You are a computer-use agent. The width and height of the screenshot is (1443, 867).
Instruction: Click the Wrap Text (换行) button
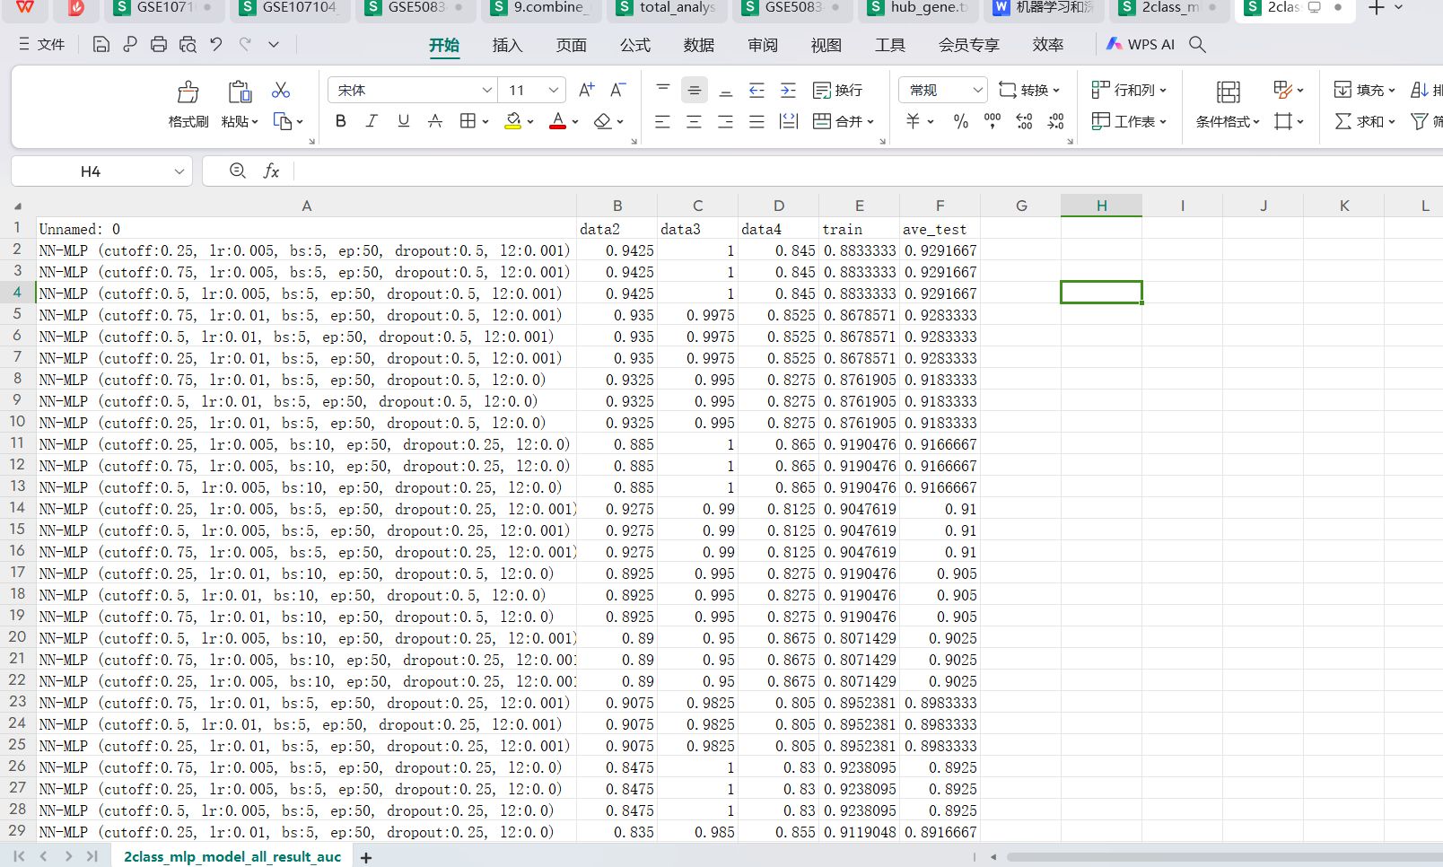pos(837,90)
